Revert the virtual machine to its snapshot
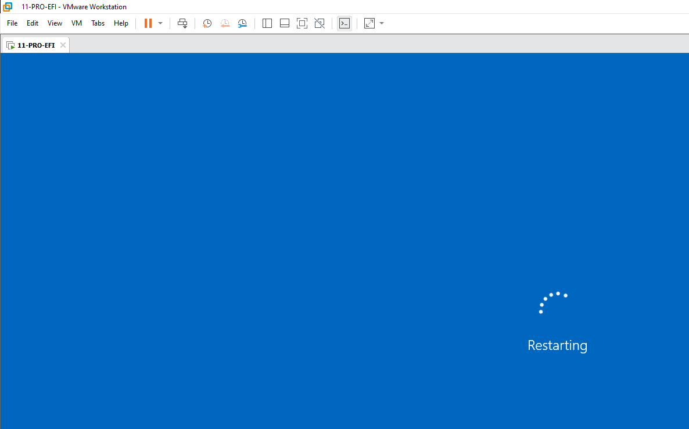 (x=225, y=23)
